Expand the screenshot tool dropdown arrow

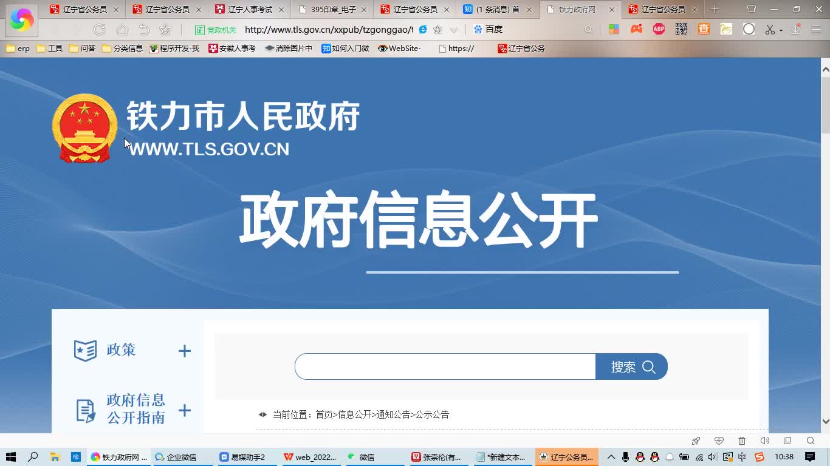(781, 30)
